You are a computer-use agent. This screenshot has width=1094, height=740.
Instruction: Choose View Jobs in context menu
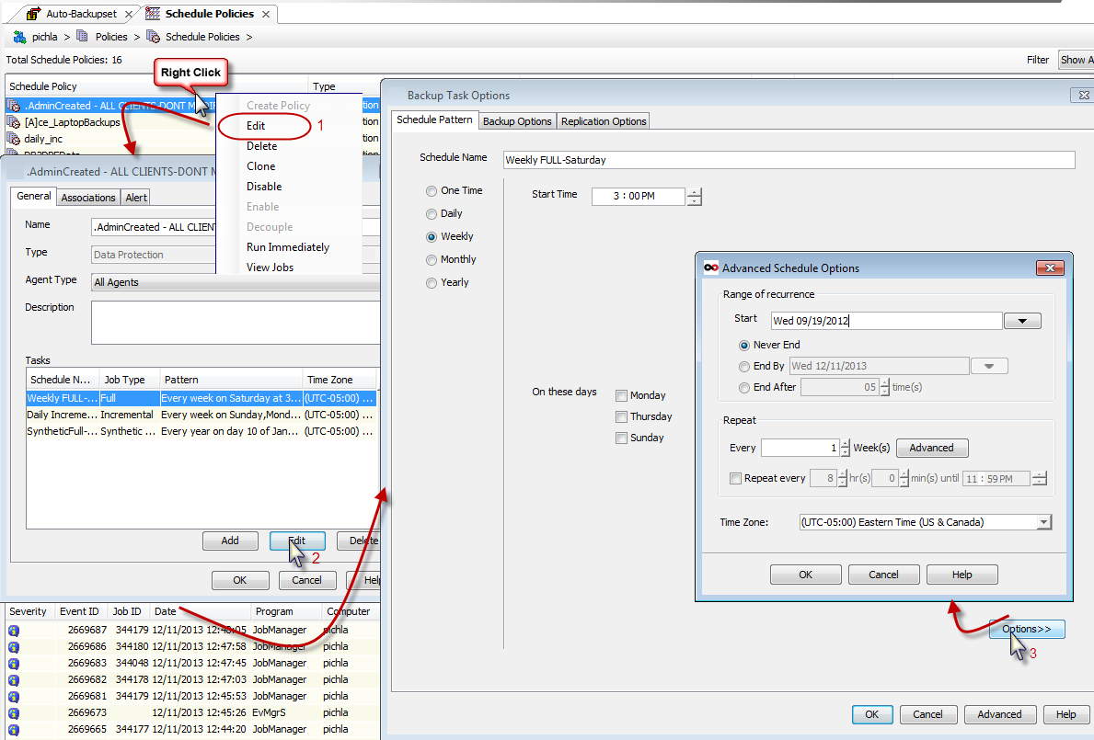tap(270, 268)
